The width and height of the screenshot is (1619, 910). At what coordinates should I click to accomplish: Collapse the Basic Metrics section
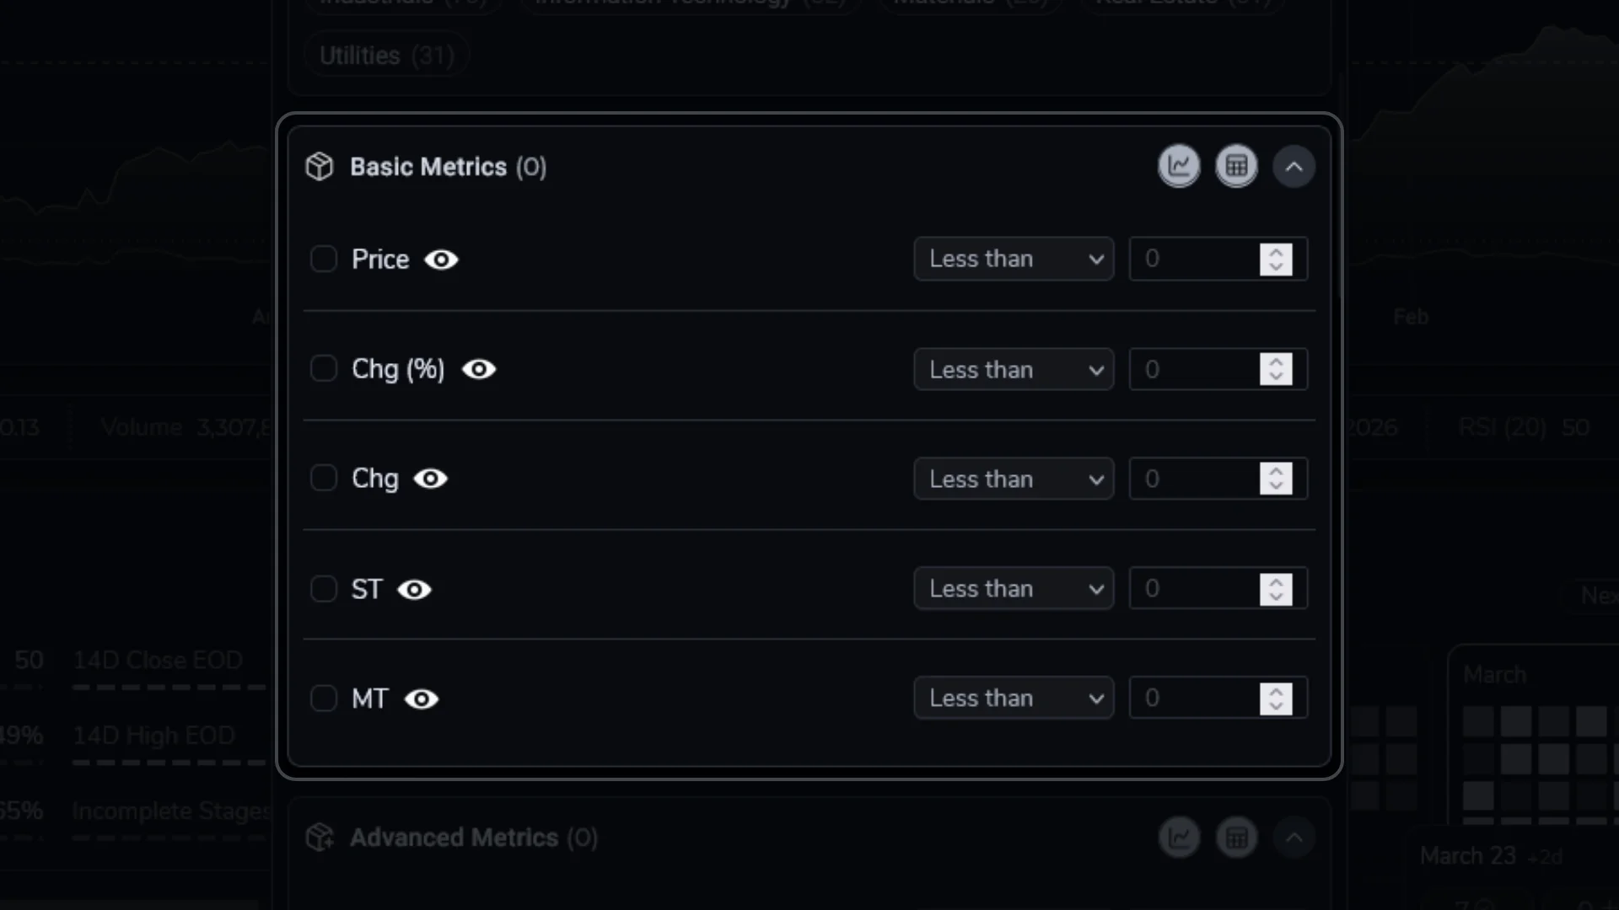1294,166
